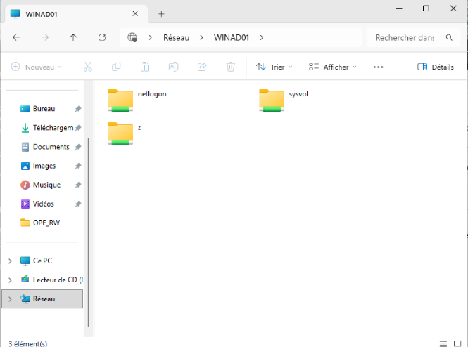Click the network globe icon in address bar

pos(132,37)
